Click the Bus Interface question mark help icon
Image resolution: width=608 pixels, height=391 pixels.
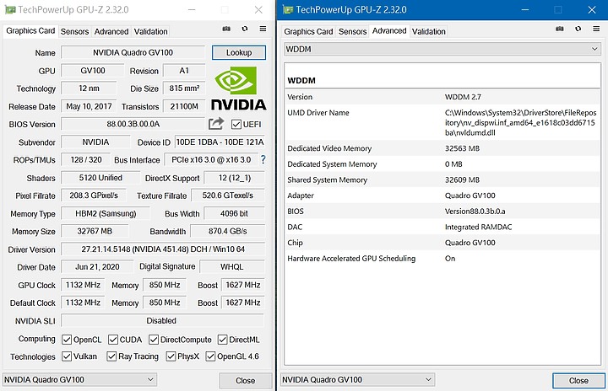[263, 159]
